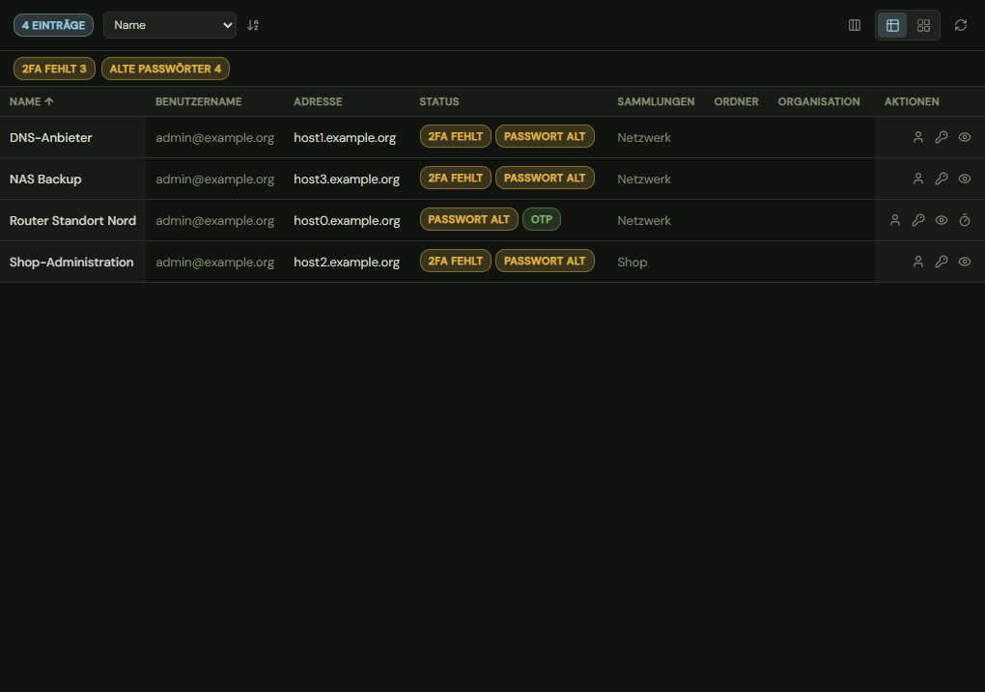Viewport: 985px width, 692px height.
Task: Click the refresh list icon
Action: pos(961,25)
